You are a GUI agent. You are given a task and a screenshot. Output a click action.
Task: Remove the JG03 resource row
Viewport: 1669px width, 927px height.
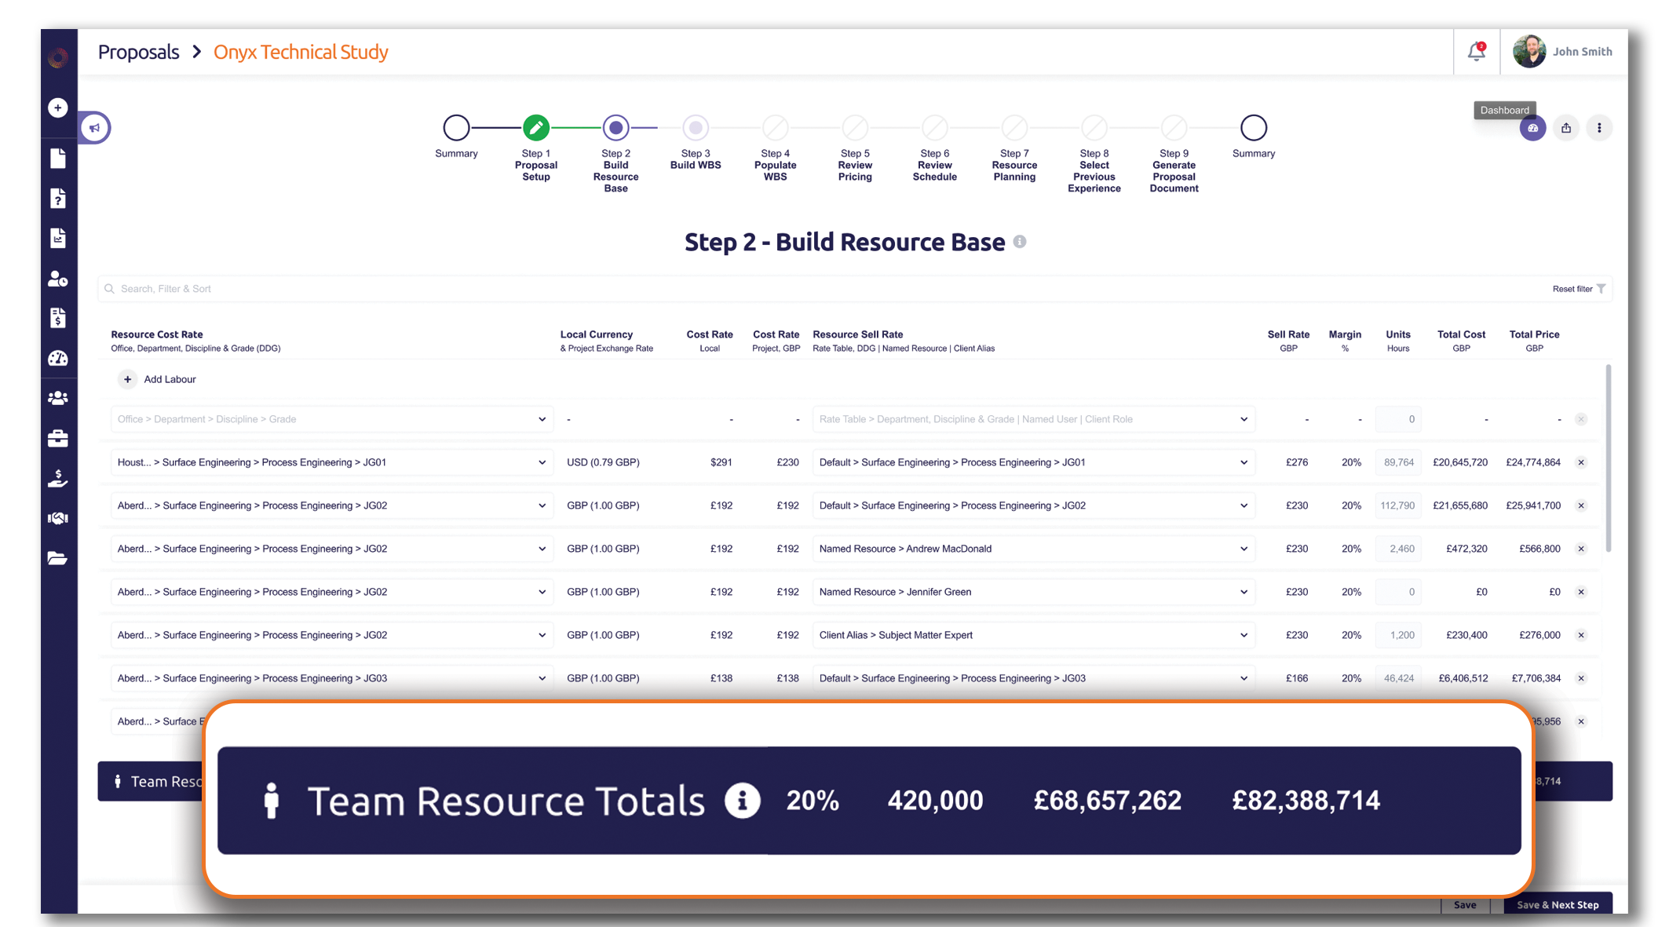(x=1581, y=678)
